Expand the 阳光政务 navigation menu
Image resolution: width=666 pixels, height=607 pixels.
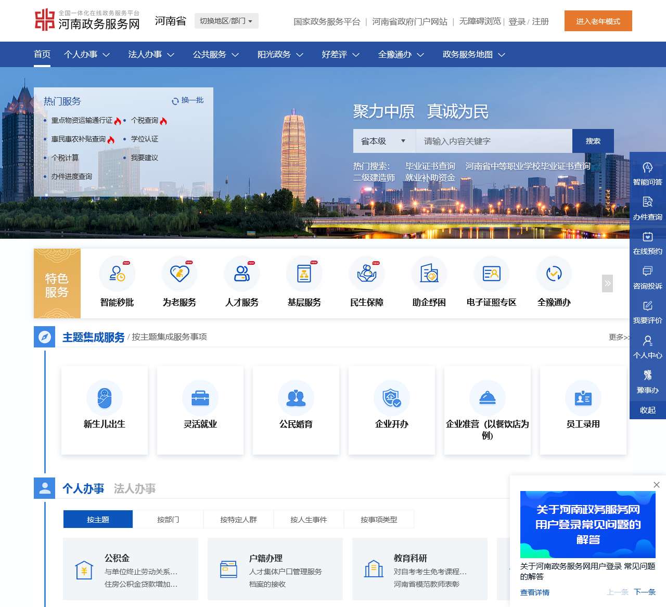pyautogui.click(x=280, y=54)
